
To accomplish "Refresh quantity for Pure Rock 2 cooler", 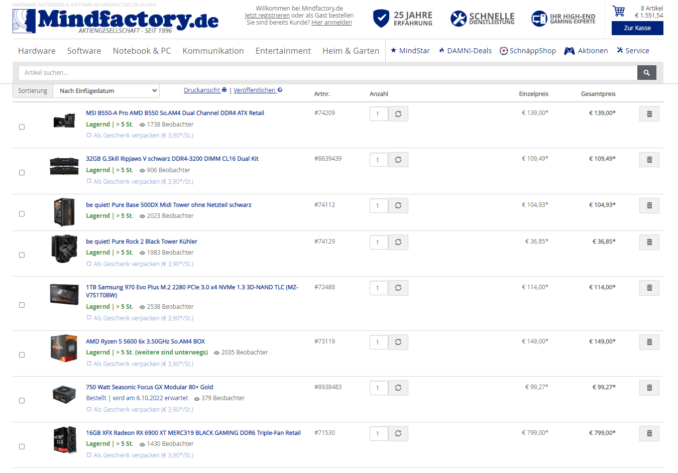I will [x=398, y=242].
